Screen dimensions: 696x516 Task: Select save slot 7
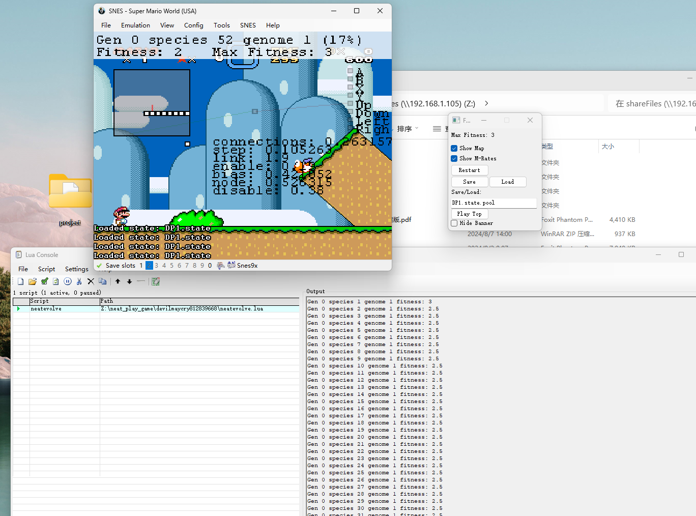click(x=187, y=266)
